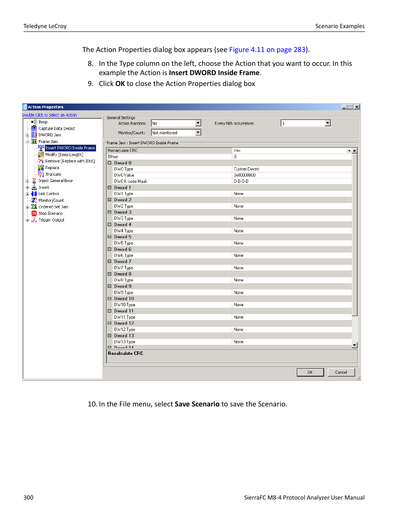Open the Recalculate CRC value dropdown arrow
400x518 pixels.
(349, 151)
